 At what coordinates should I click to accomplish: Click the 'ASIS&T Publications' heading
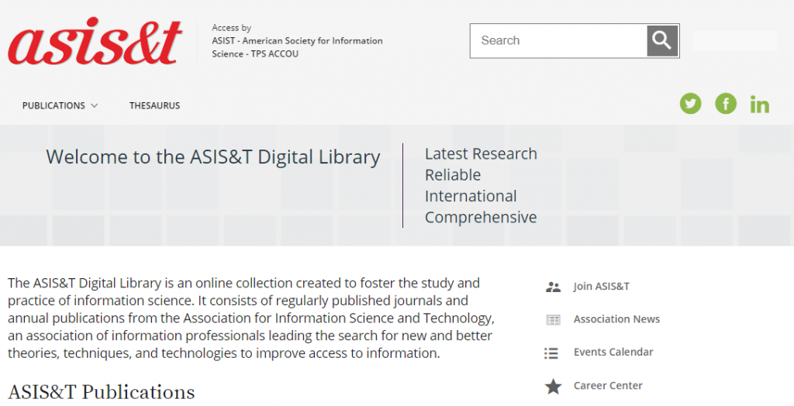102,392
